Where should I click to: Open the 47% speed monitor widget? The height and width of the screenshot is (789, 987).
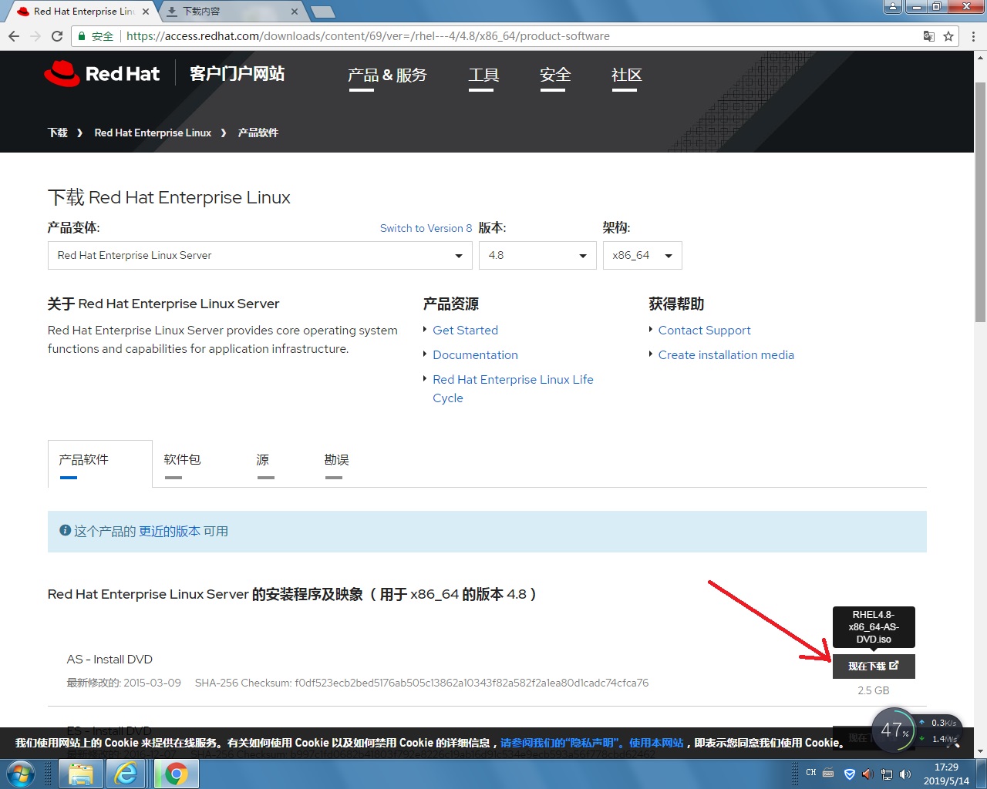pyautogui.click(x=894, y=730)
